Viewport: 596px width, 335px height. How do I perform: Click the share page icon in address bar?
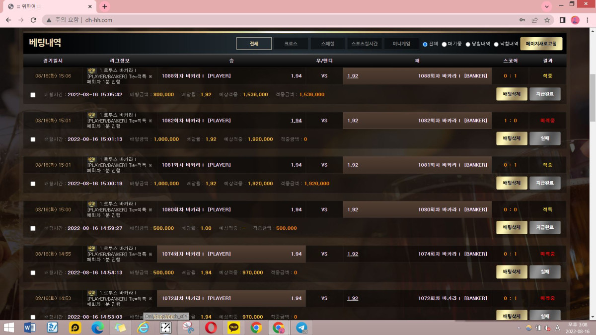click(534, 20)
